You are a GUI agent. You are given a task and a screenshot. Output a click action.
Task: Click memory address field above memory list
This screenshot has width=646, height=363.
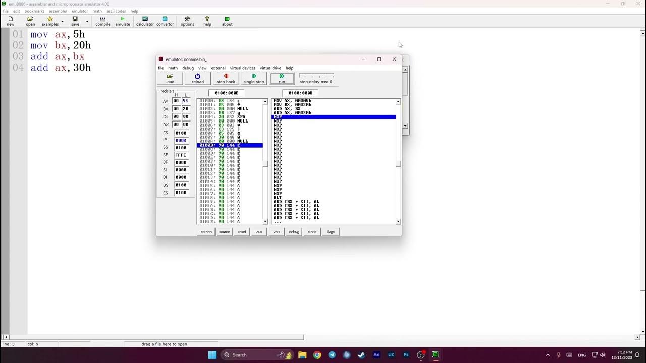tap(226, 93)
